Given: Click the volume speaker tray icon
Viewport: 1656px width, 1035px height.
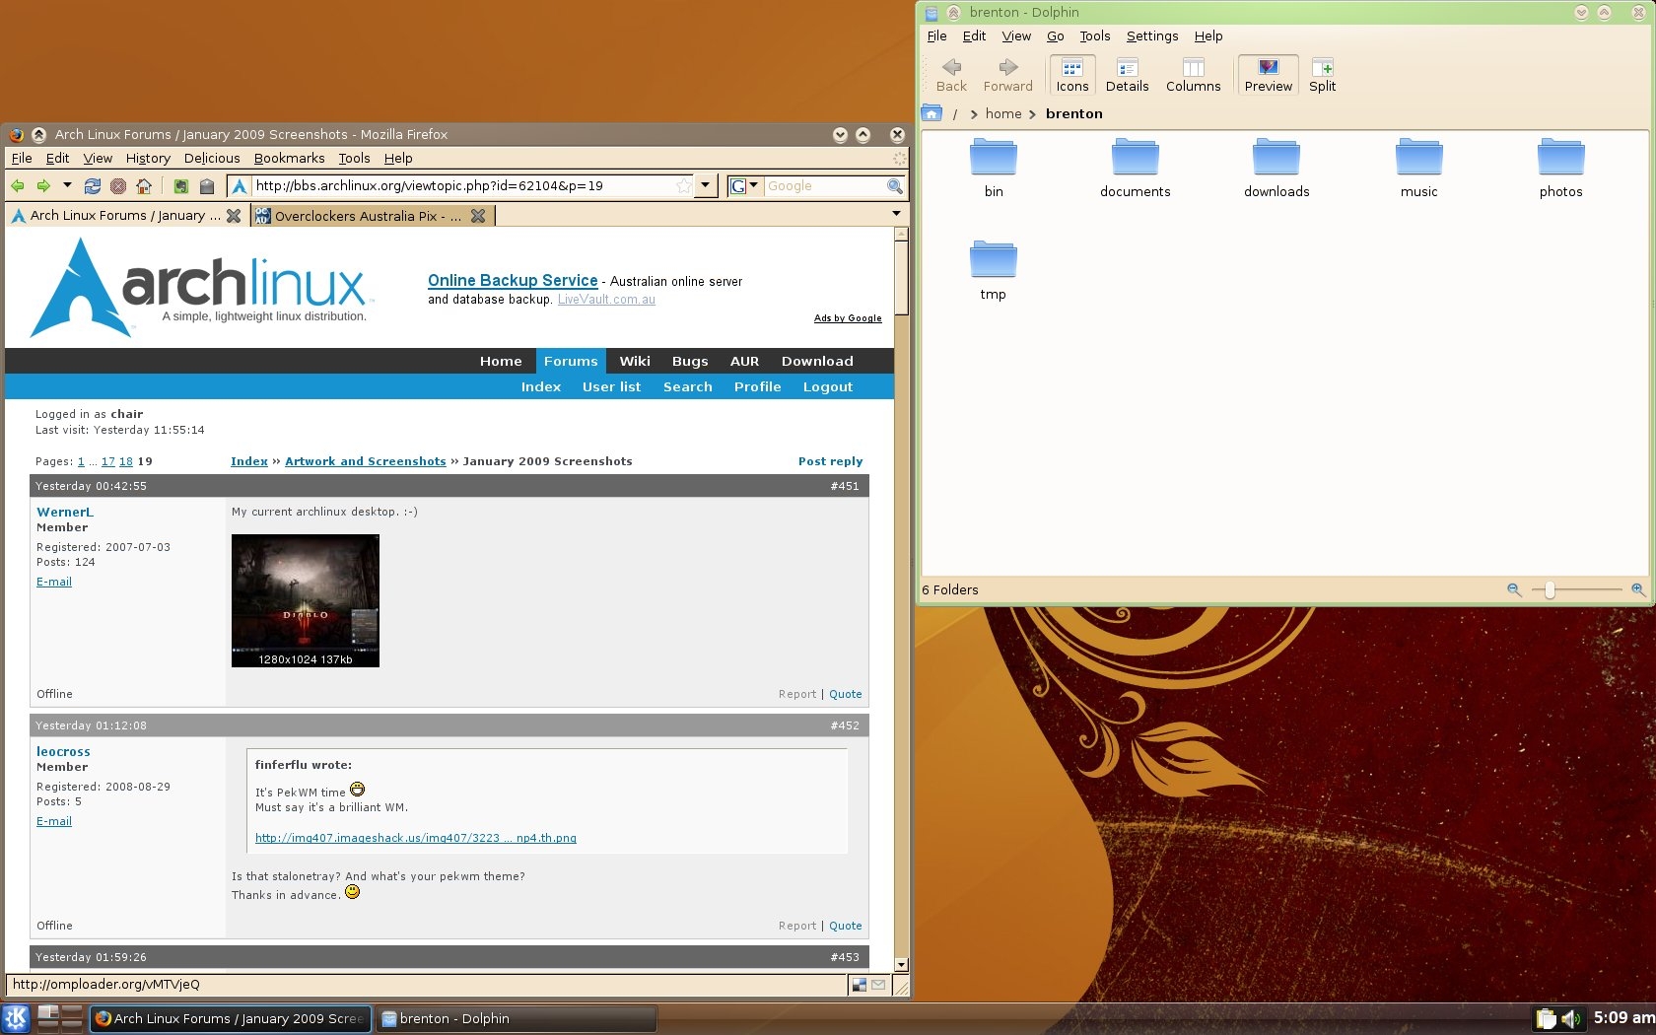Looking at the screenshot, I should click(x=1570, y=1018).
